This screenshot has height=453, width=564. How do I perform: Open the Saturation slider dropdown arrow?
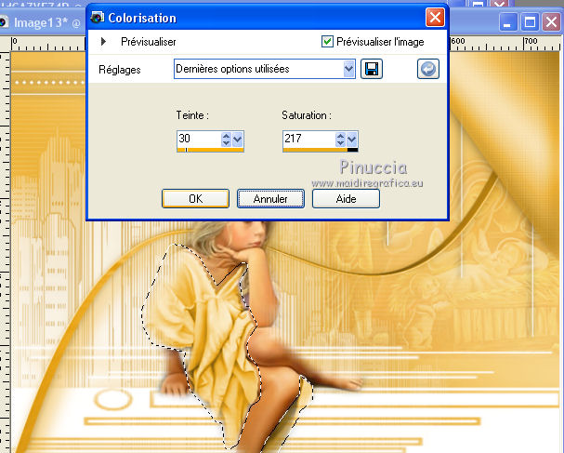pyautogui.click(x=352, y=139)
